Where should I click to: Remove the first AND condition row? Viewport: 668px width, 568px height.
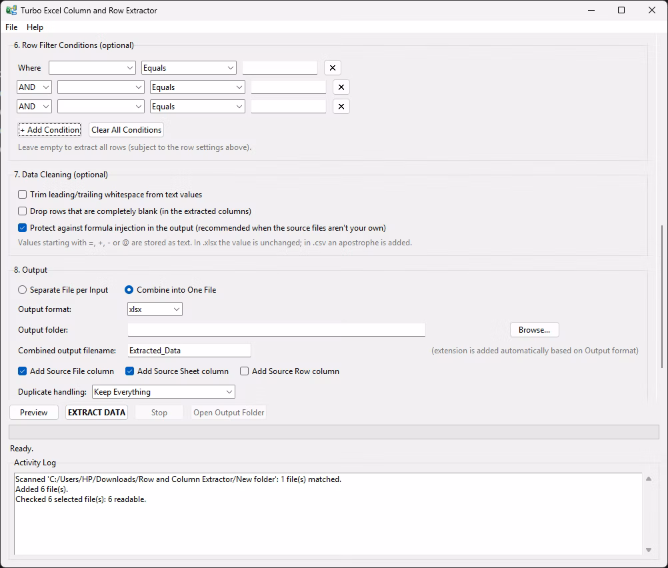click(x=341, y=87)
